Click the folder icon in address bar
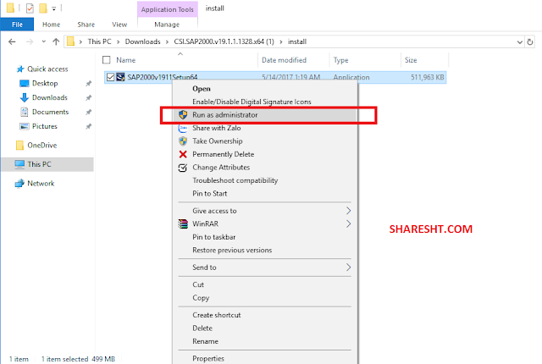This screenshot has width=542, height=364. tap(70, 41)
